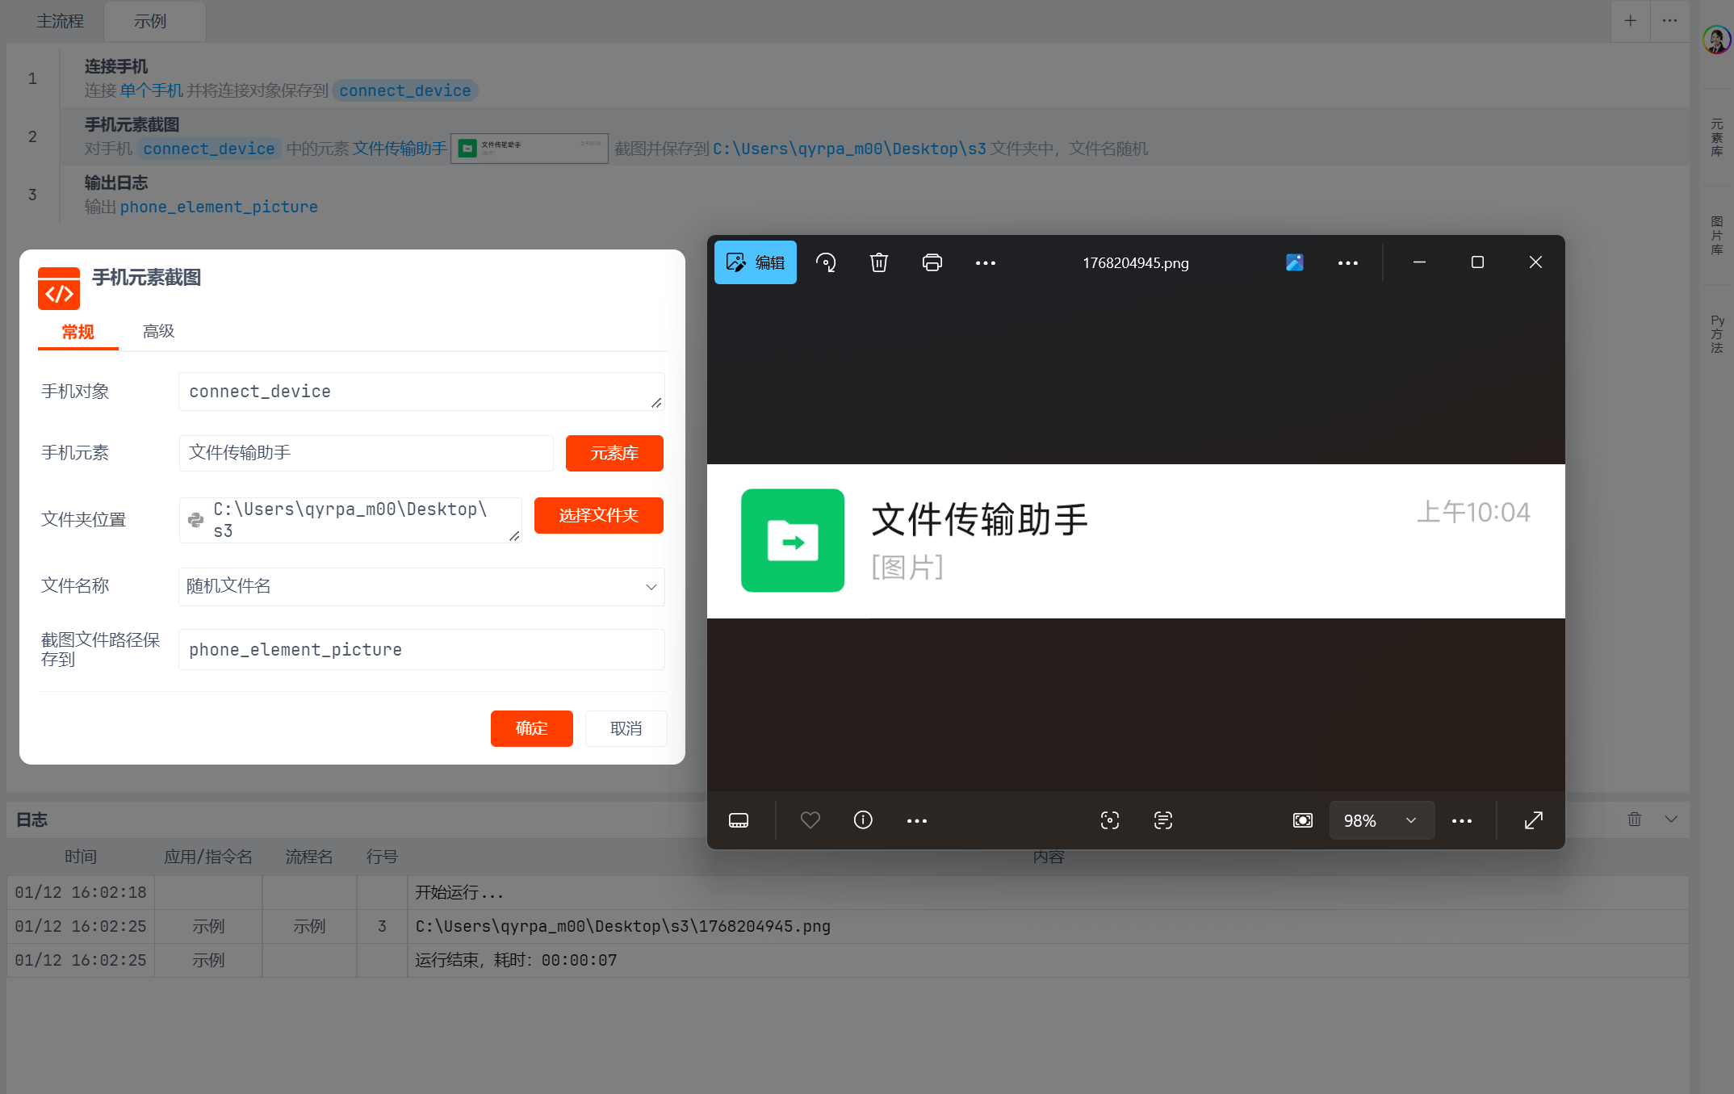Viewport: 1734px width, 1094px height.
Task: Click the 选择文件夹 button
Action: click(598, 516)
